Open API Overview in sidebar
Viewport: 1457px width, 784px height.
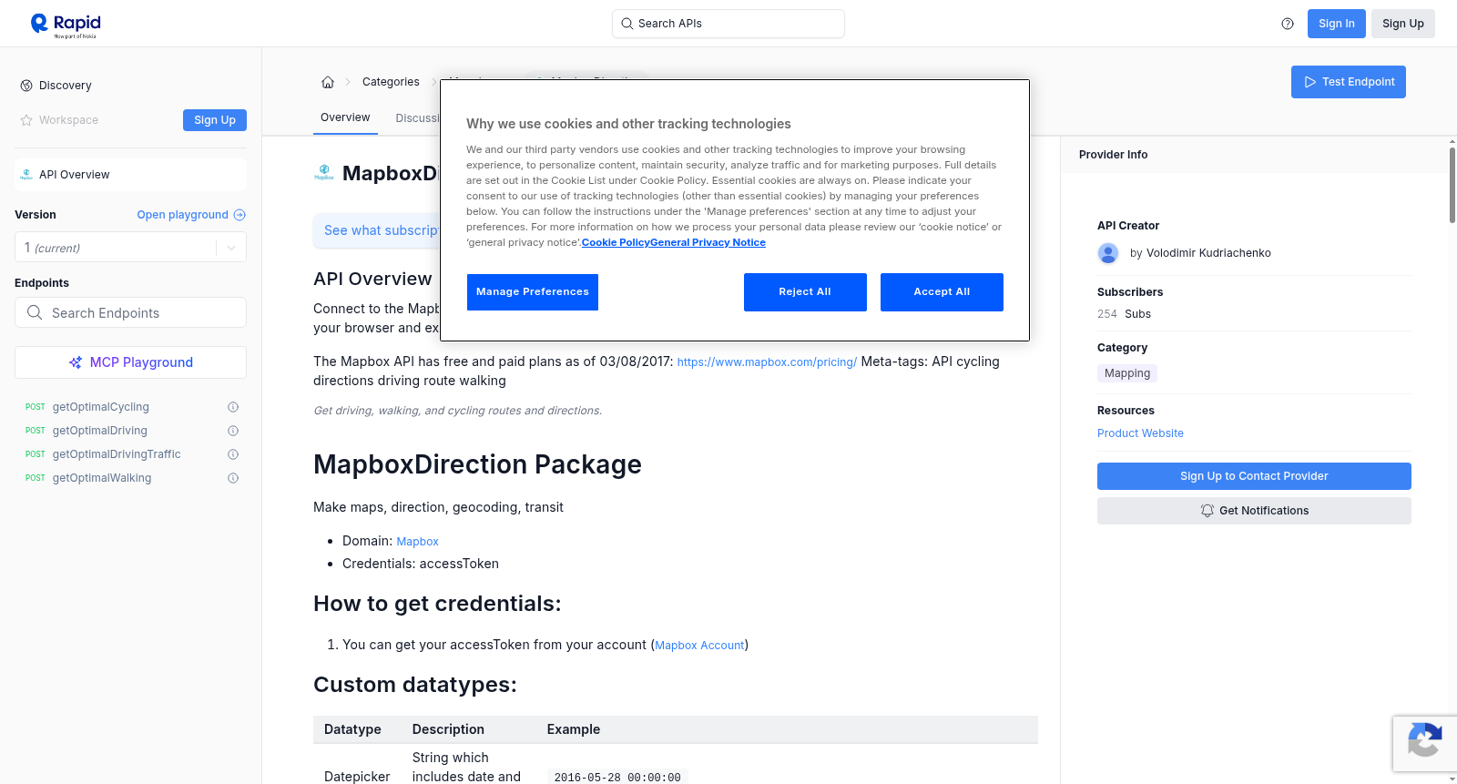[x=130, y=175]
